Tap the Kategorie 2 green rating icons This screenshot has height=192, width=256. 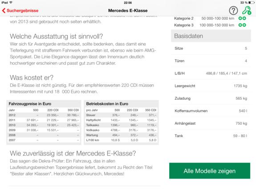242,18
